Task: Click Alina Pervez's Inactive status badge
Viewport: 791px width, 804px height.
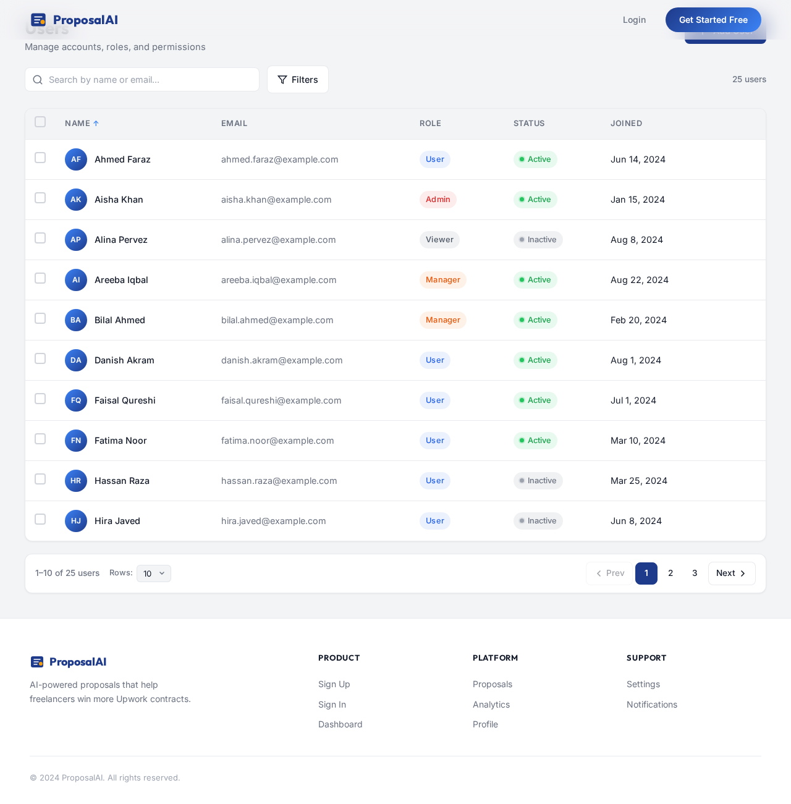Action: [x=538, y=240]
